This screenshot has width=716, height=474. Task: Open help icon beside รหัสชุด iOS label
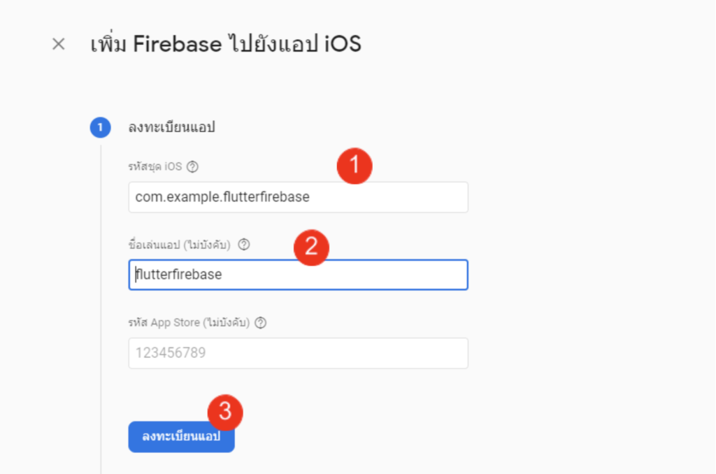193,166
